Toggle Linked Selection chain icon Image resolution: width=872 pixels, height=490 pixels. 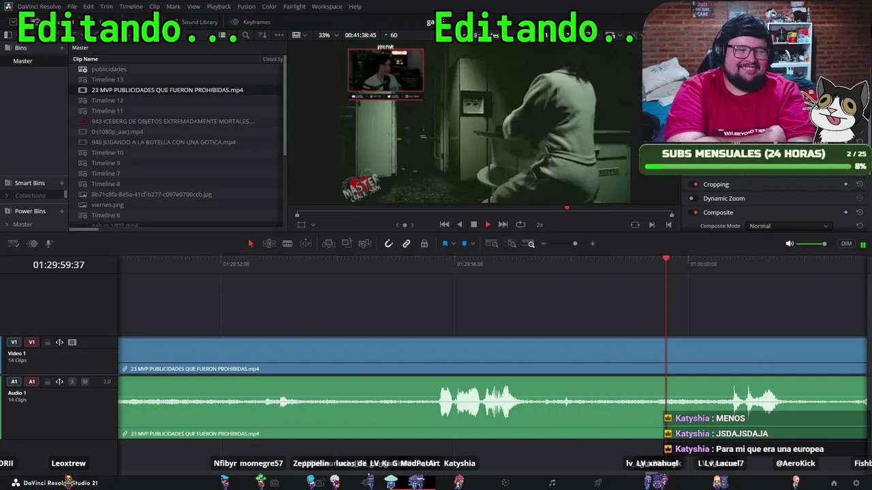tap(407, 244)
